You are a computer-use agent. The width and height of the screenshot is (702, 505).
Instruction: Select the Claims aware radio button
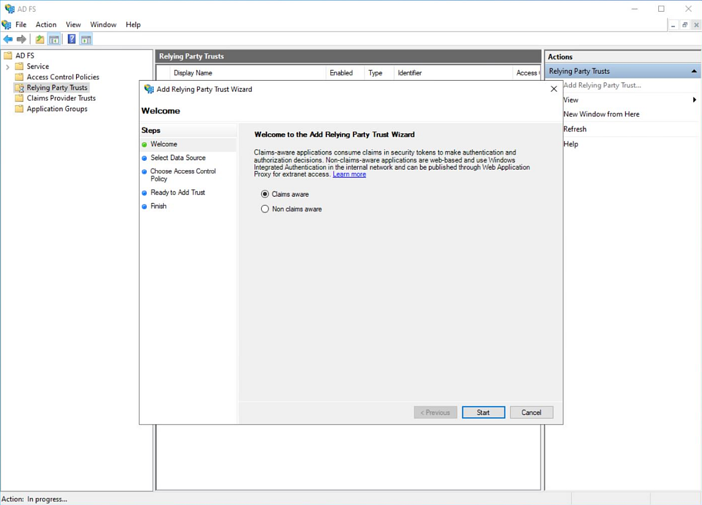pos(265,194)
